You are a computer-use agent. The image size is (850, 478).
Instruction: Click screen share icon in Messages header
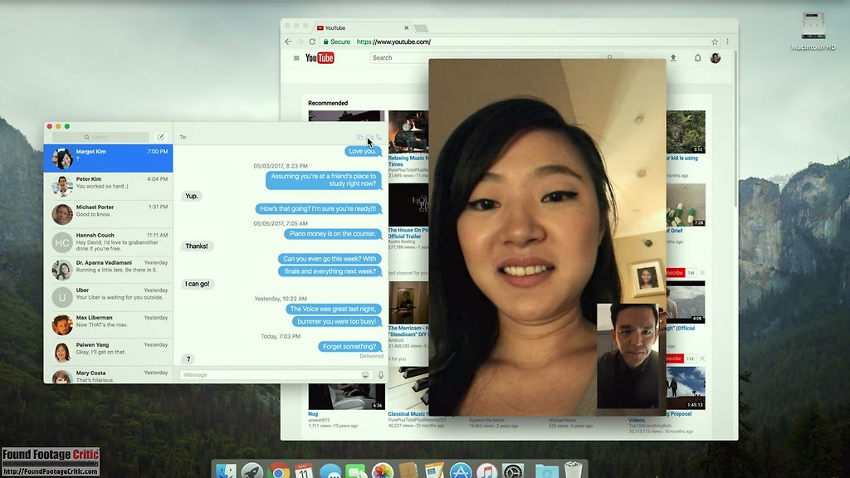coord(360,137)
